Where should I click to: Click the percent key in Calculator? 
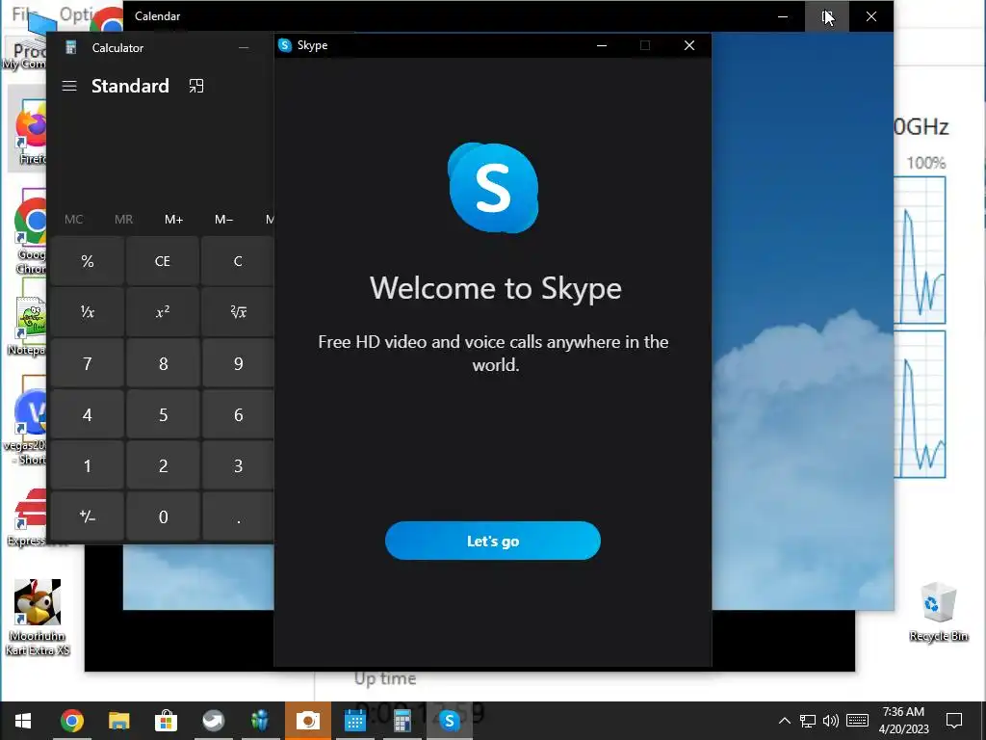(88, 261)
